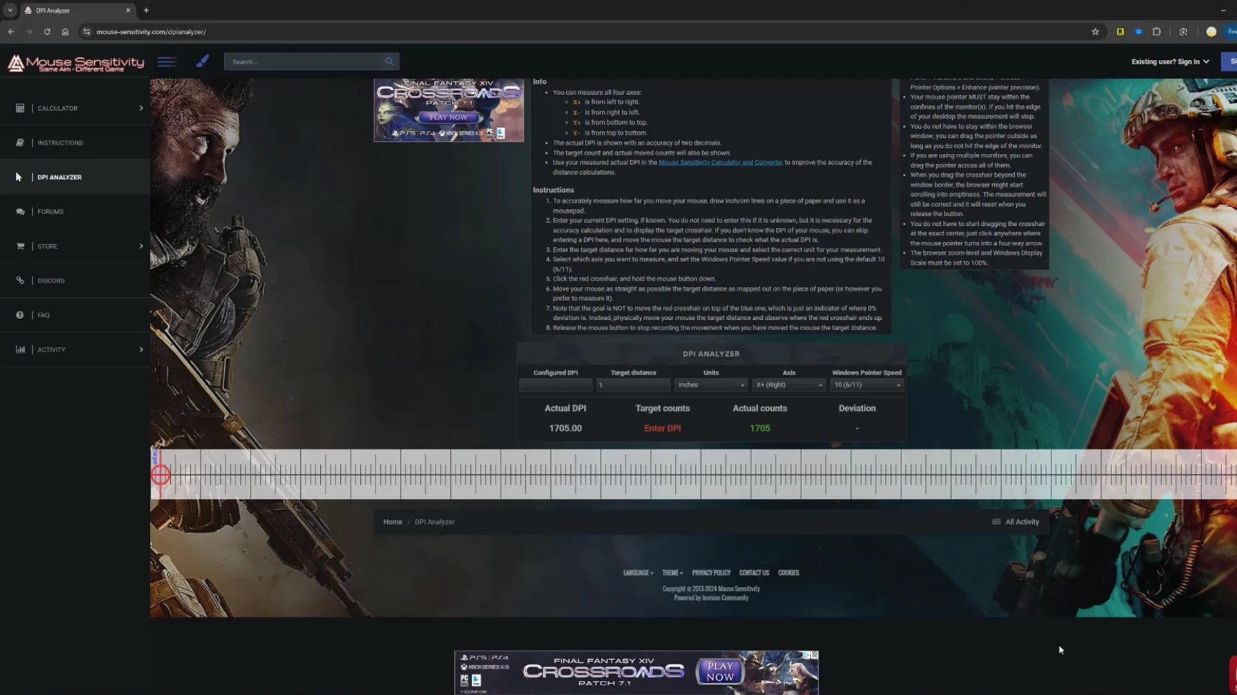Go to the browser home page
Image resolution: width=1237 pixels, height=695 pixels.
point(65,32)
